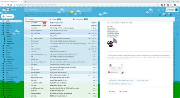Open the Important label
Image resolution: width=180 pixels, height=98 pixels.
[9, 28]
